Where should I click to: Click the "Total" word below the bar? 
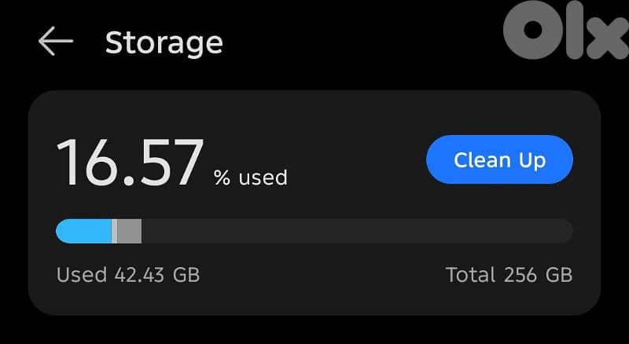tap(470, 275)
